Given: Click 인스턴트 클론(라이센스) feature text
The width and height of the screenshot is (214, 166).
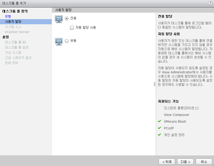Looking at the screenshot, I should click(181, 108).
